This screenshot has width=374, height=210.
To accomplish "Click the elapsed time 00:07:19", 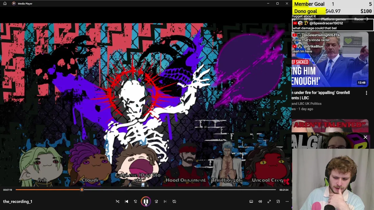I will pyautogui.click(x=8, y=190).
